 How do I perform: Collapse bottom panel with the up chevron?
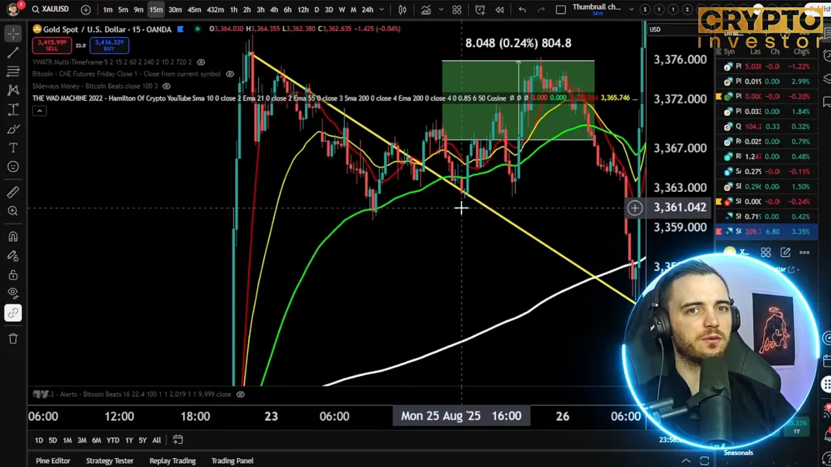pos(686,461)
